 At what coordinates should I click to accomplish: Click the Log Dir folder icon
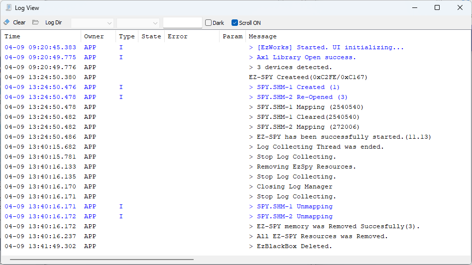35,22
